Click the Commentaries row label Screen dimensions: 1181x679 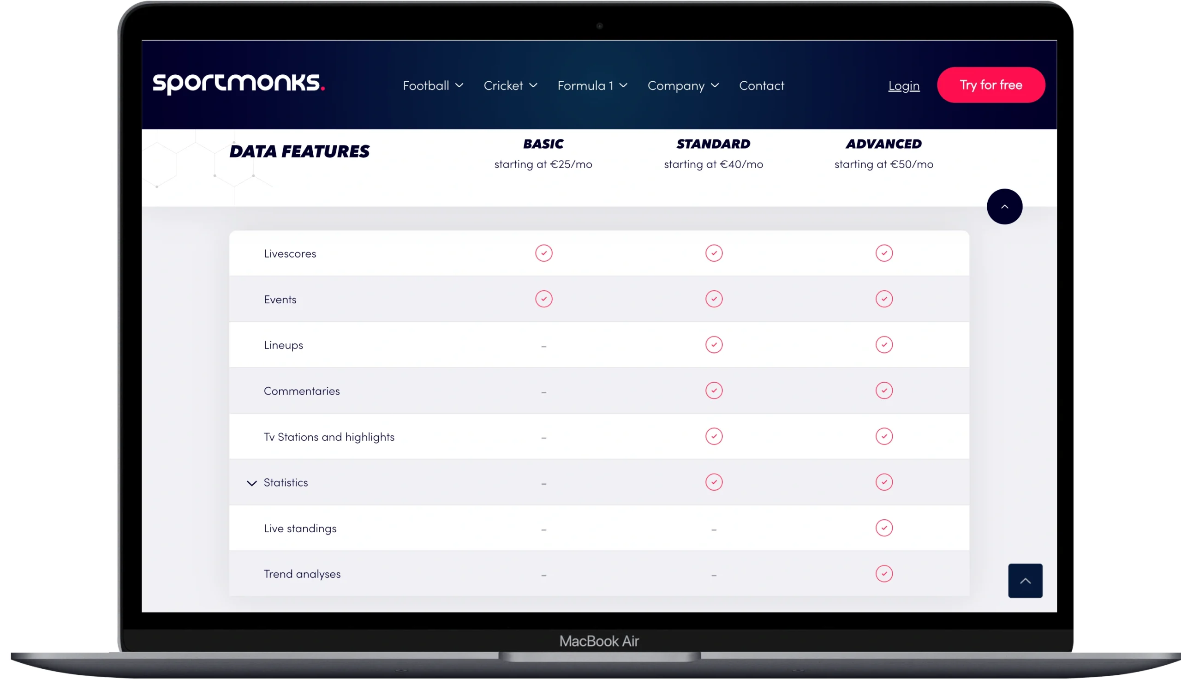(302, 391)
